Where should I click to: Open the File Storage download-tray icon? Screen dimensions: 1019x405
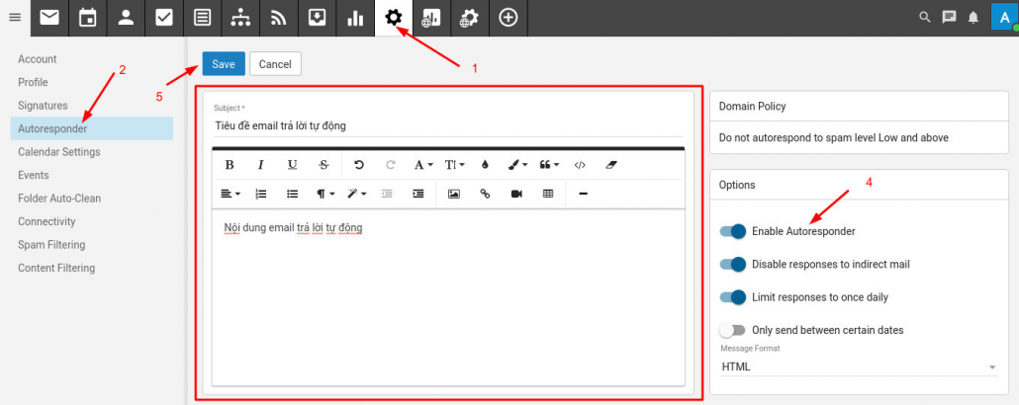(318, 18)
